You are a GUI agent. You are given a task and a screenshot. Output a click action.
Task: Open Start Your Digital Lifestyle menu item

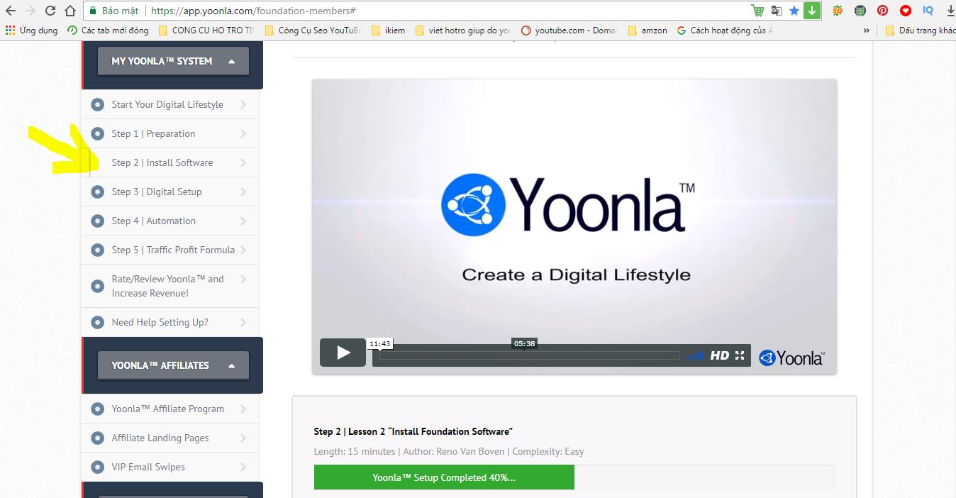tap(170, 104)
